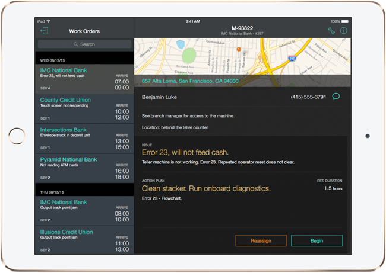The height and width of the screenshot is (273, 386).
Task: Click the M-93822 order title
Action: click(242, 28)
